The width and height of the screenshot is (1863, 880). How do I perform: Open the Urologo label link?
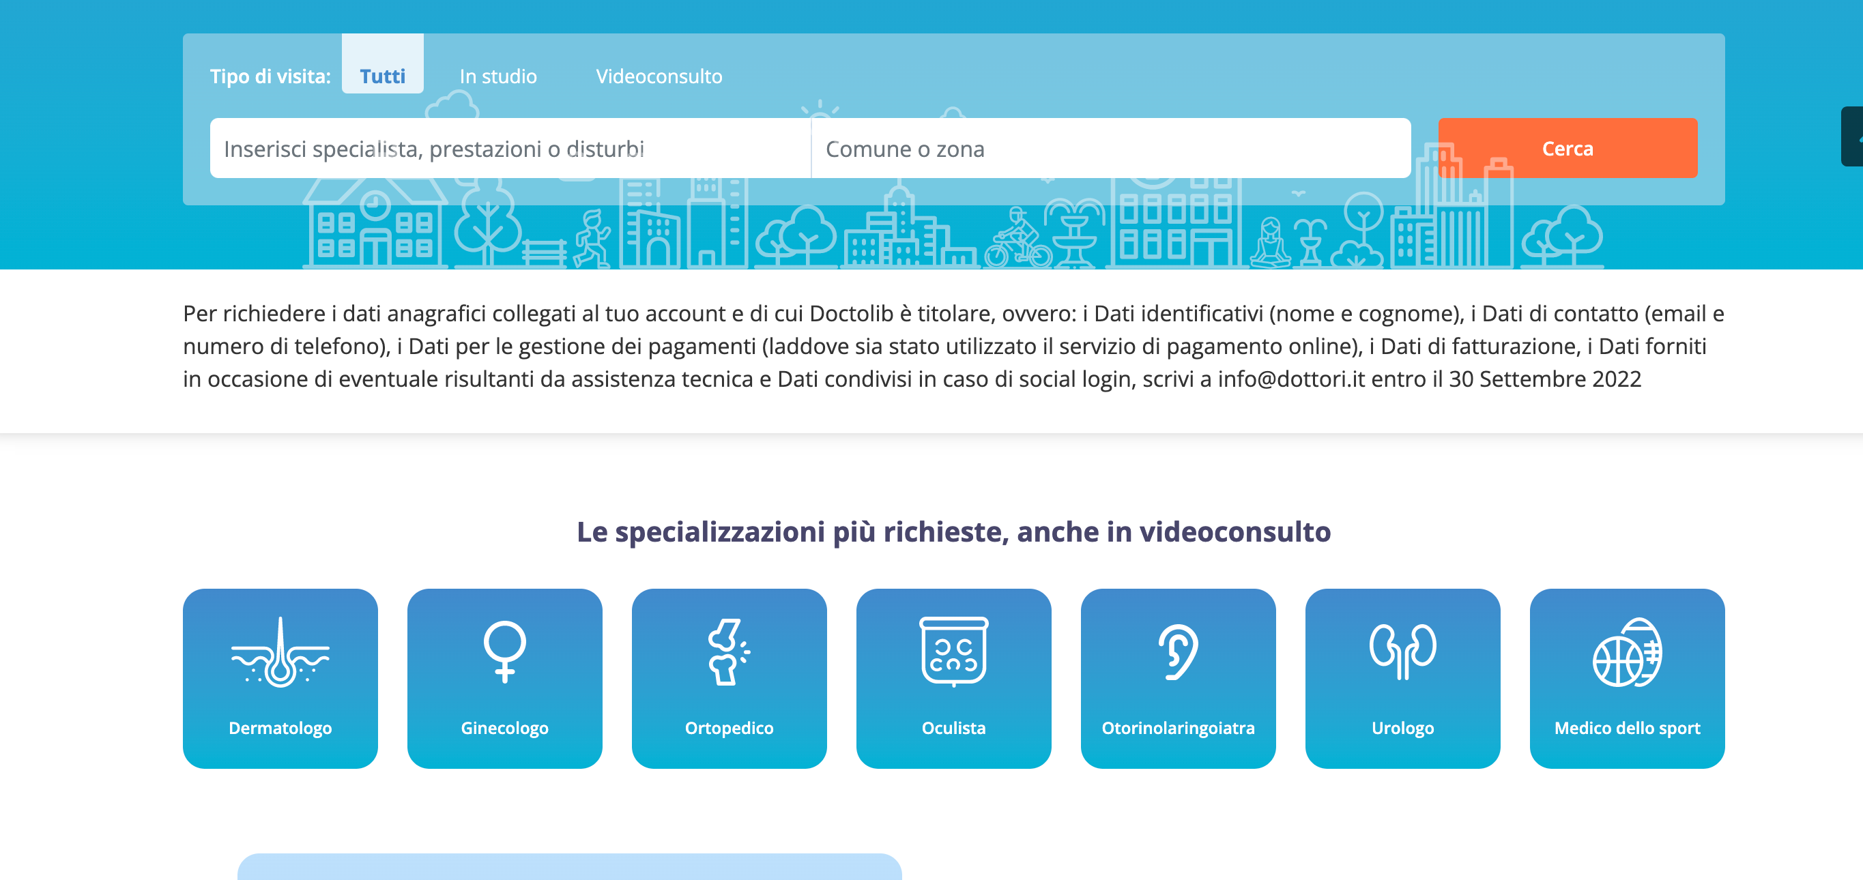[x=1403, y=728]
